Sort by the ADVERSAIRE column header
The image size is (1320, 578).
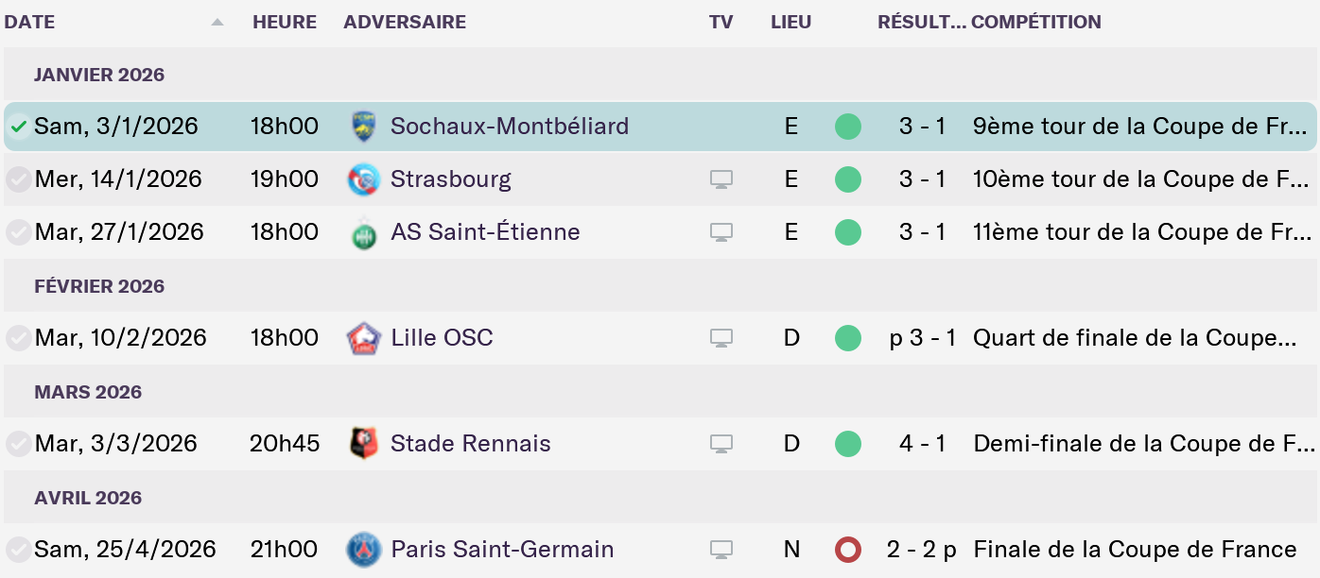tap(405, 22)
